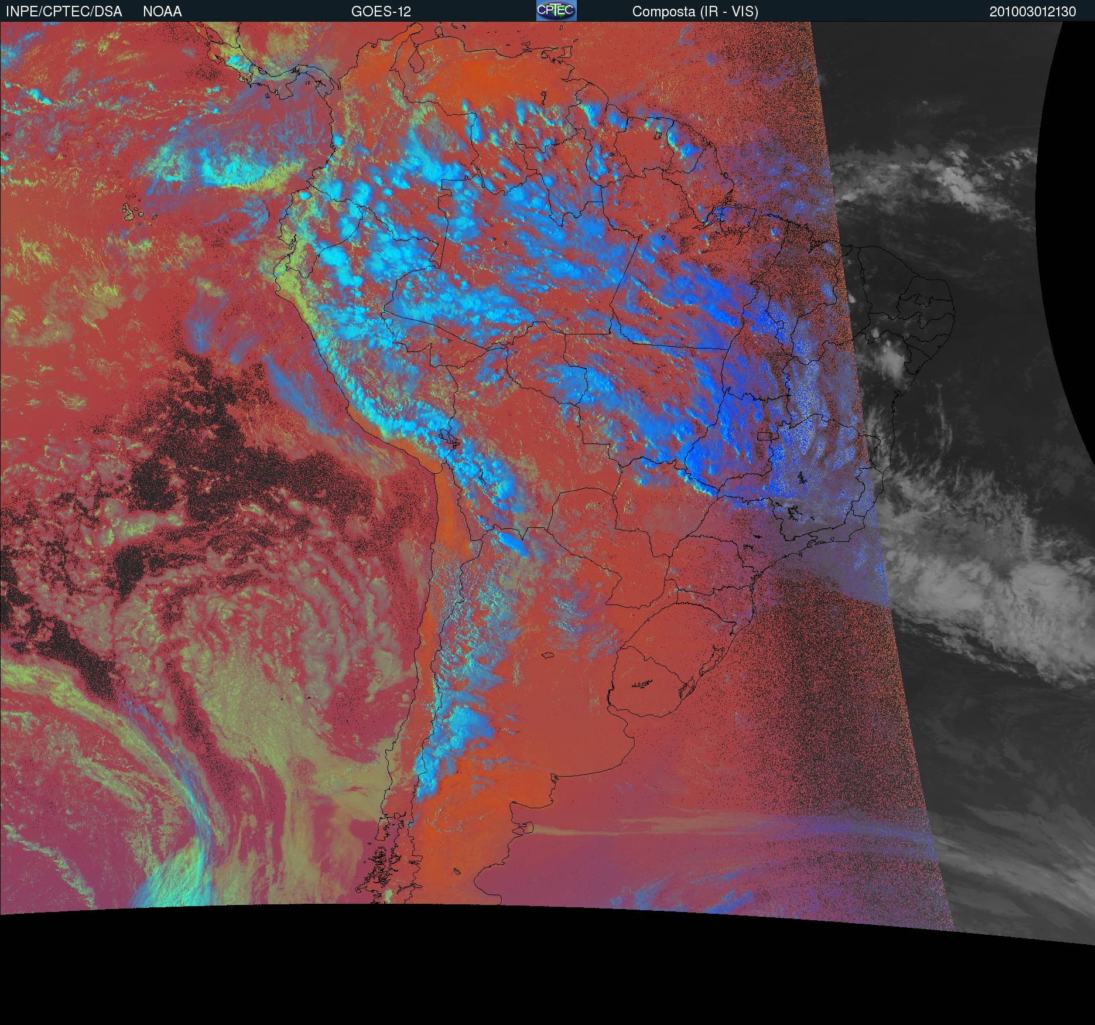The height and width of the screenshot is (1025, 1095).
Task: Click the INPE/CPTEC/DSA header label
Action: [x=64, y=11]
